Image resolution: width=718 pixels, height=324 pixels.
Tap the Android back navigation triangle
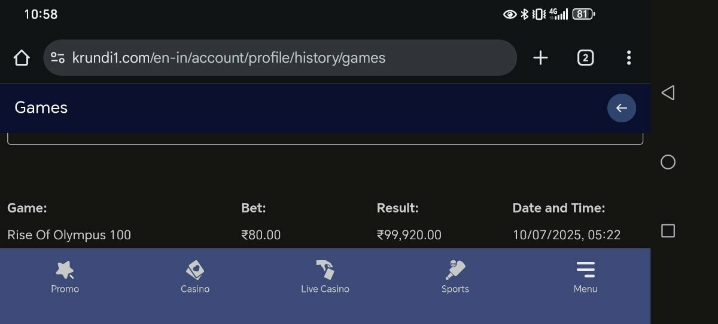coord(668,92)
